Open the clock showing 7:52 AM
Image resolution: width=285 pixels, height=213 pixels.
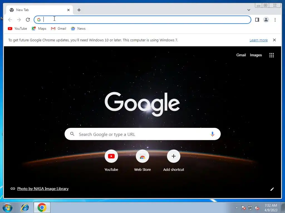click(x=271, y=208)
